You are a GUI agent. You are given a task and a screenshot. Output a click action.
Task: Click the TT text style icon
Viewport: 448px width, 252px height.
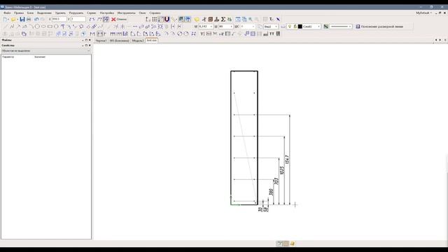click(272, 34)
